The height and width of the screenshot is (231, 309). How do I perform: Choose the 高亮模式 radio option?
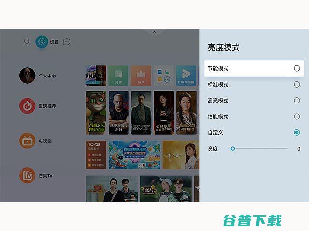[x=297, y=101]
